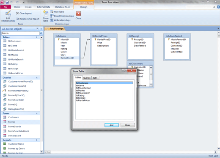Open Customer Name report
Viewport: 220px width, 158px height.
pos(16,144)
